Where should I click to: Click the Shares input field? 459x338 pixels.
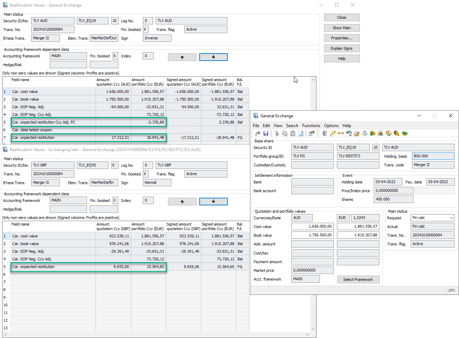pyautogui.click(x=394, y=199)
